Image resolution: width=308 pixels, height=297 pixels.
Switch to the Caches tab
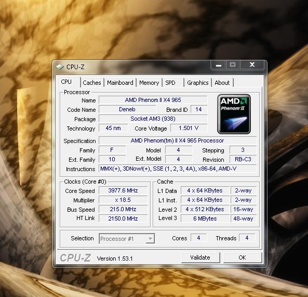pos(92,83)
